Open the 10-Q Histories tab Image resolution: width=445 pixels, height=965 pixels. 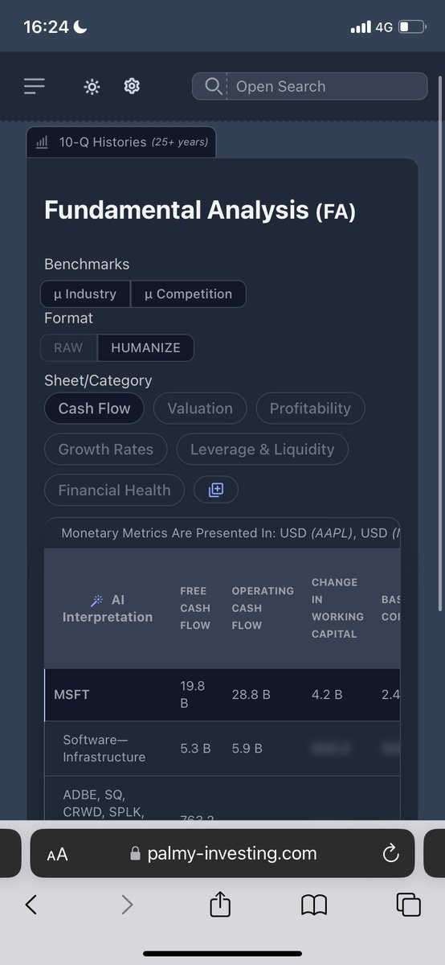[121, 142]
